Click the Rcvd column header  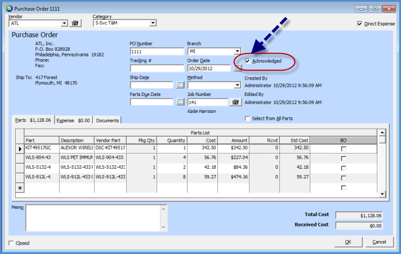click(x=265, y=141)
